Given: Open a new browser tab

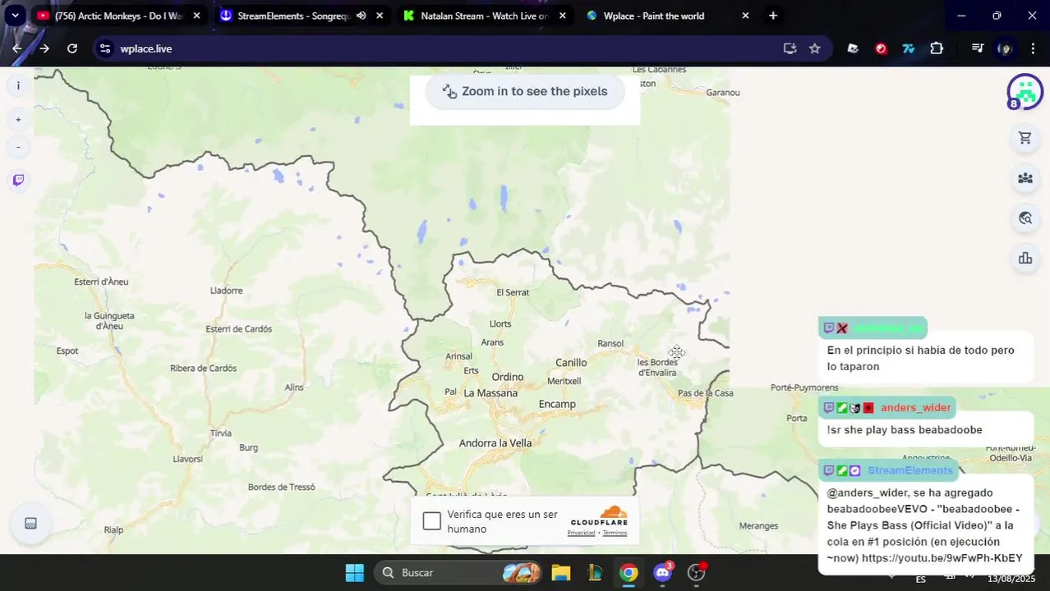Looking at the screenshot, I should [772, 16].
